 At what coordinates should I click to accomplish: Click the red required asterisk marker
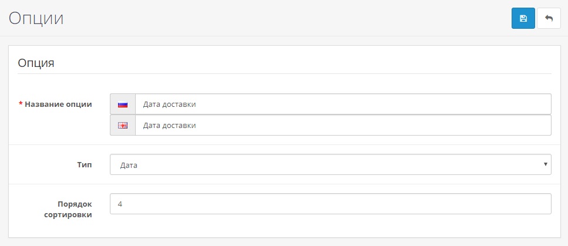(x=21, y=105)
